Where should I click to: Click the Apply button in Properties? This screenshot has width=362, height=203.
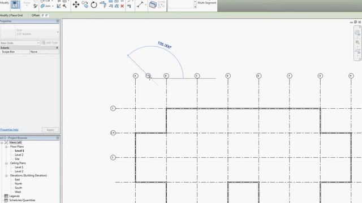coord(50,130)
